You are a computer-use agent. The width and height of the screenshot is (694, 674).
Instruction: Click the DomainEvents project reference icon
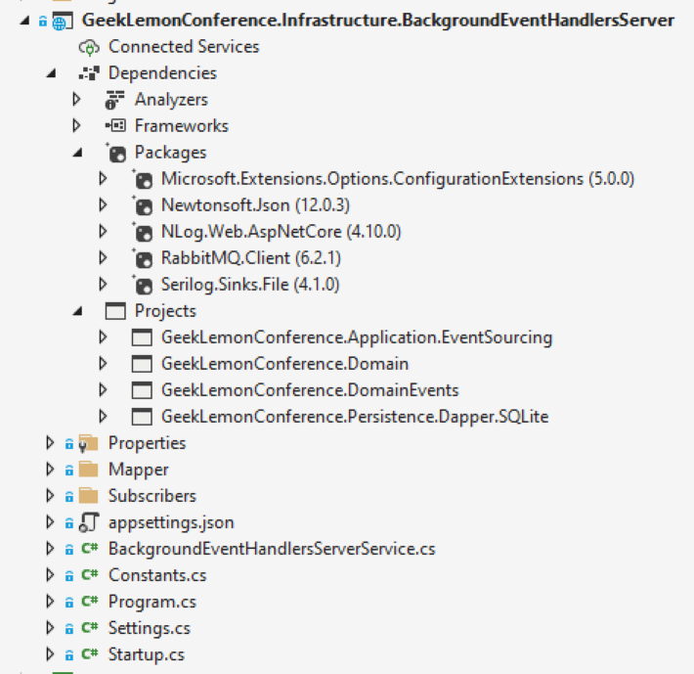click(x=142, y=390)
